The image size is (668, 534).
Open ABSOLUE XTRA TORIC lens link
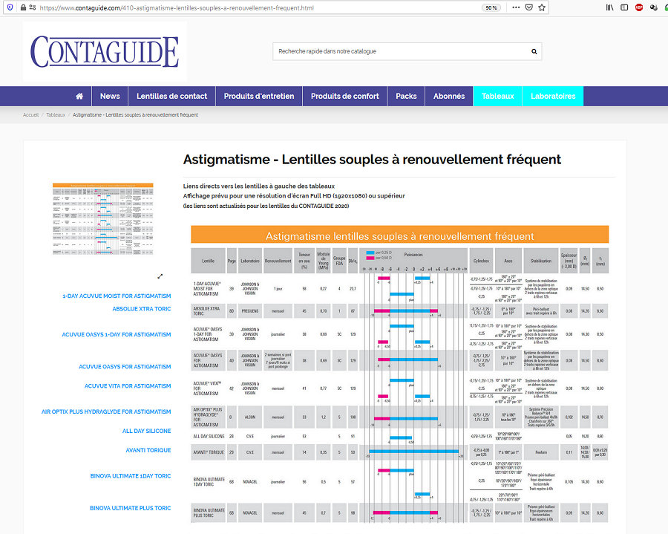(x=141, y=308)
